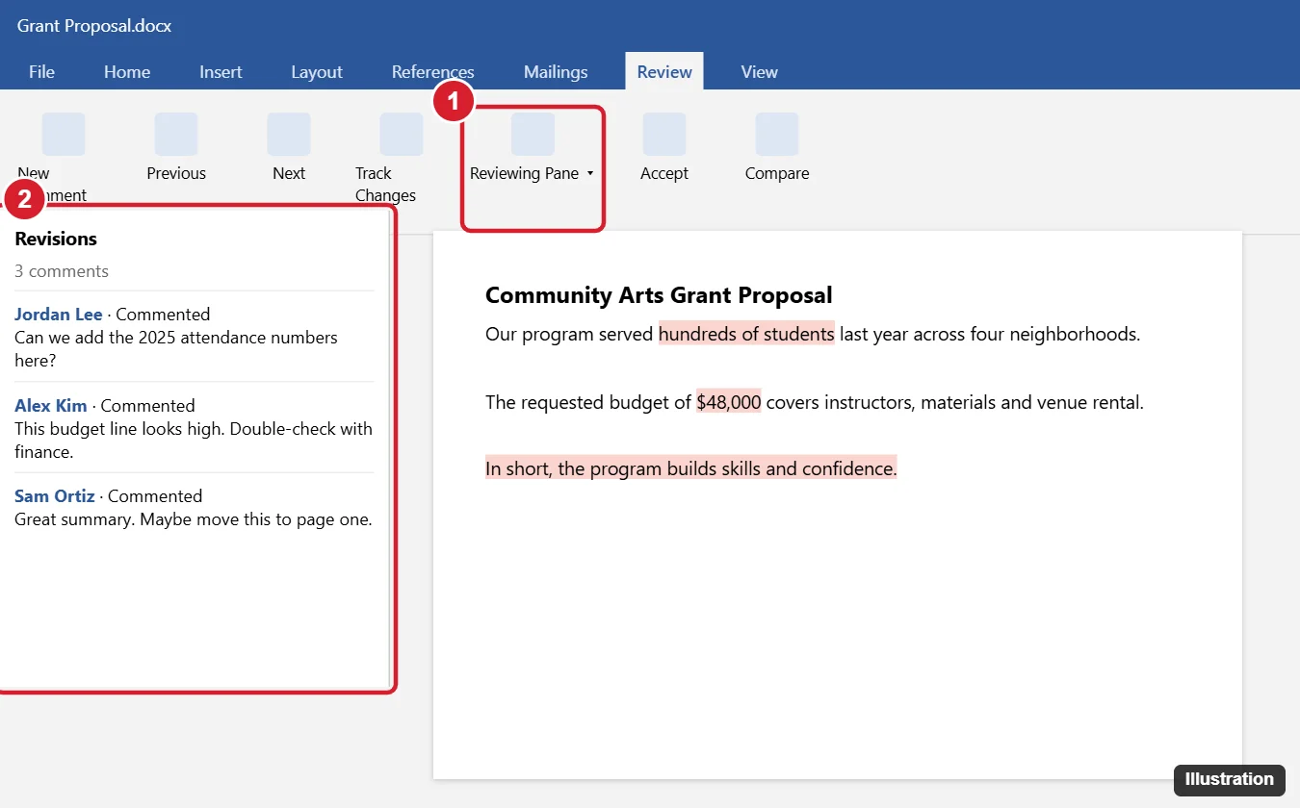Click the Grant Proposal.docx title
This screenshot has width=1300, height=808.
tap(94, 26)
